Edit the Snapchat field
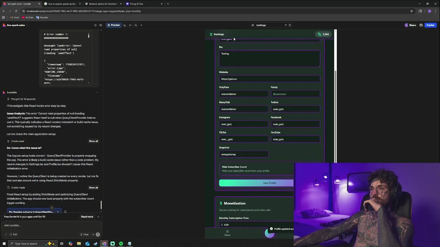440x247 pixels. [x=244, y=154]
